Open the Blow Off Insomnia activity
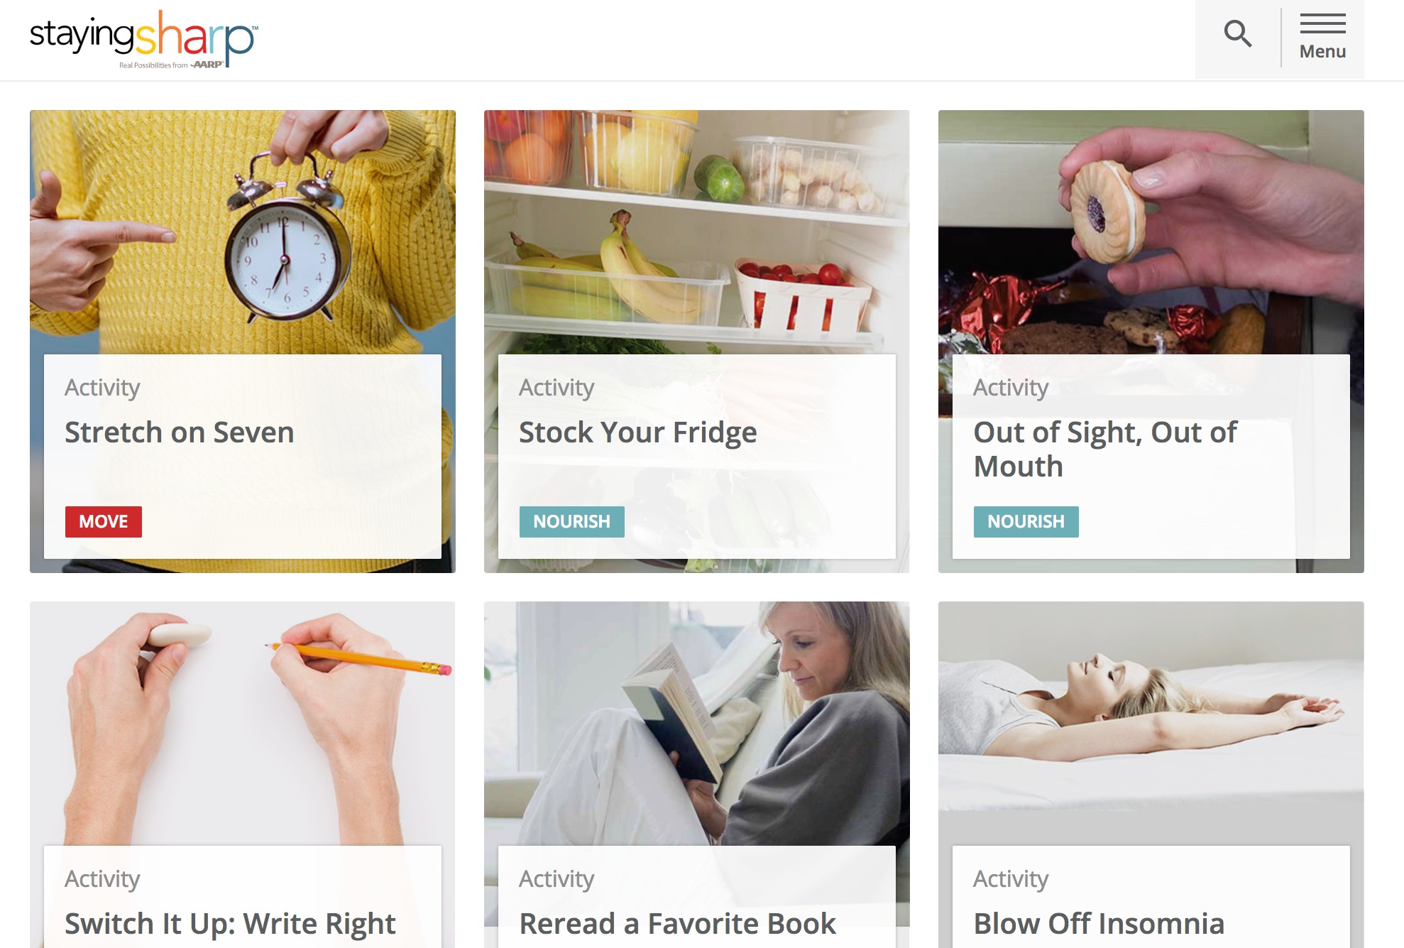This screenshot has height=948, width=1404. [x=1099, y=924]
